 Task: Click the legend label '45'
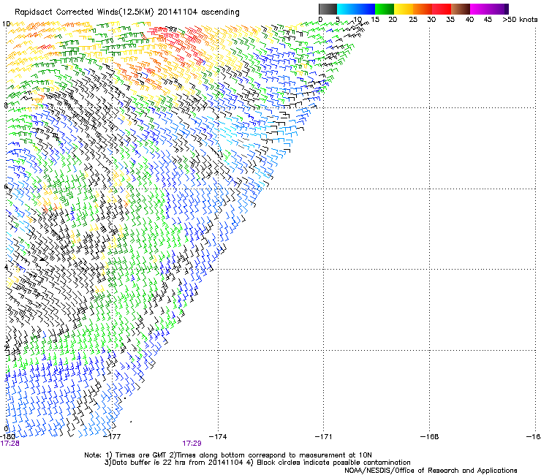click(x=488, y=20)
